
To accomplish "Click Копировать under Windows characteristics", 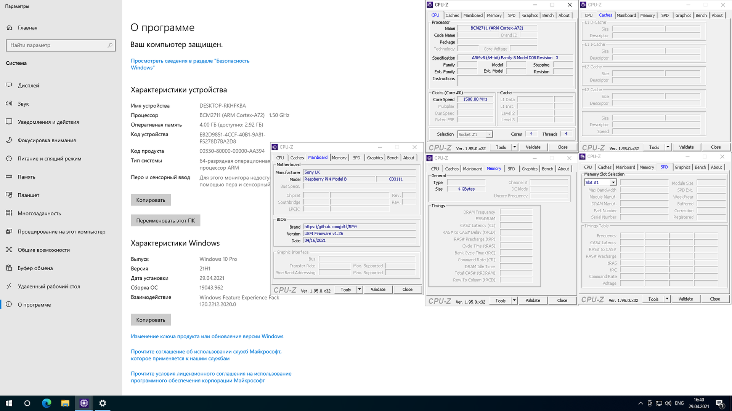I will pos(151,320).
